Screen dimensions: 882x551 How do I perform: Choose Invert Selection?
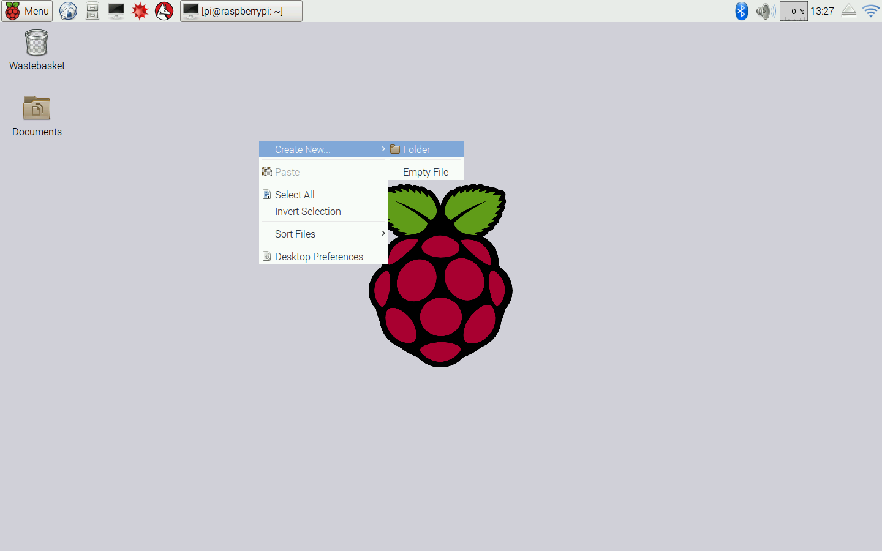point(323,211)
